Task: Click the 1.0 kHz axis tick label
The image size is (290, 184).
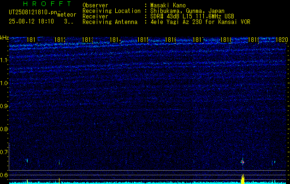Action: click(x=5, y=83)
